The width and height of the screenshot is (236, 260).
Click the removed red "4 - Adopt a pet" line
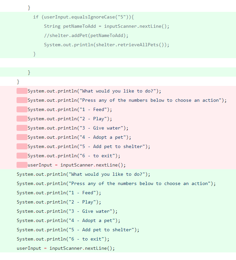pos(79,137)
